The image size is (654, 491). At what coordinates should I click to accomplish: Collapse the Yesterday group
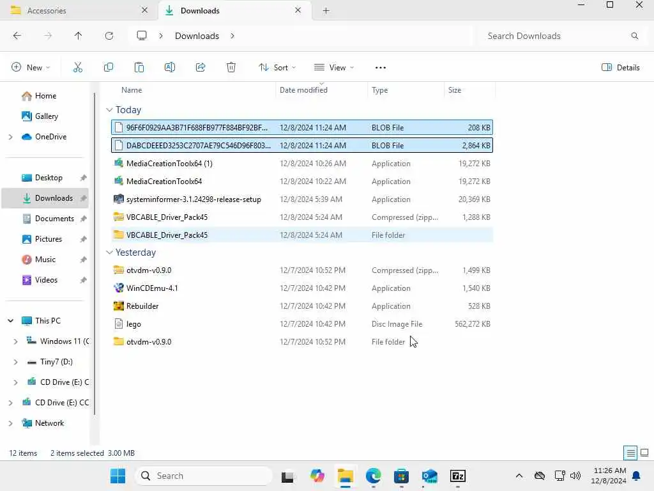(109, 252)
